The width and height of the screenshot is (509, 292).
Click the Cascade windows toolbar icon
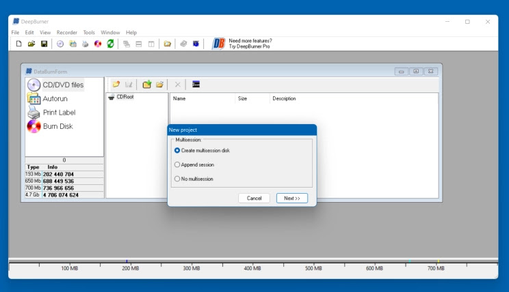(x=127, y=44)
